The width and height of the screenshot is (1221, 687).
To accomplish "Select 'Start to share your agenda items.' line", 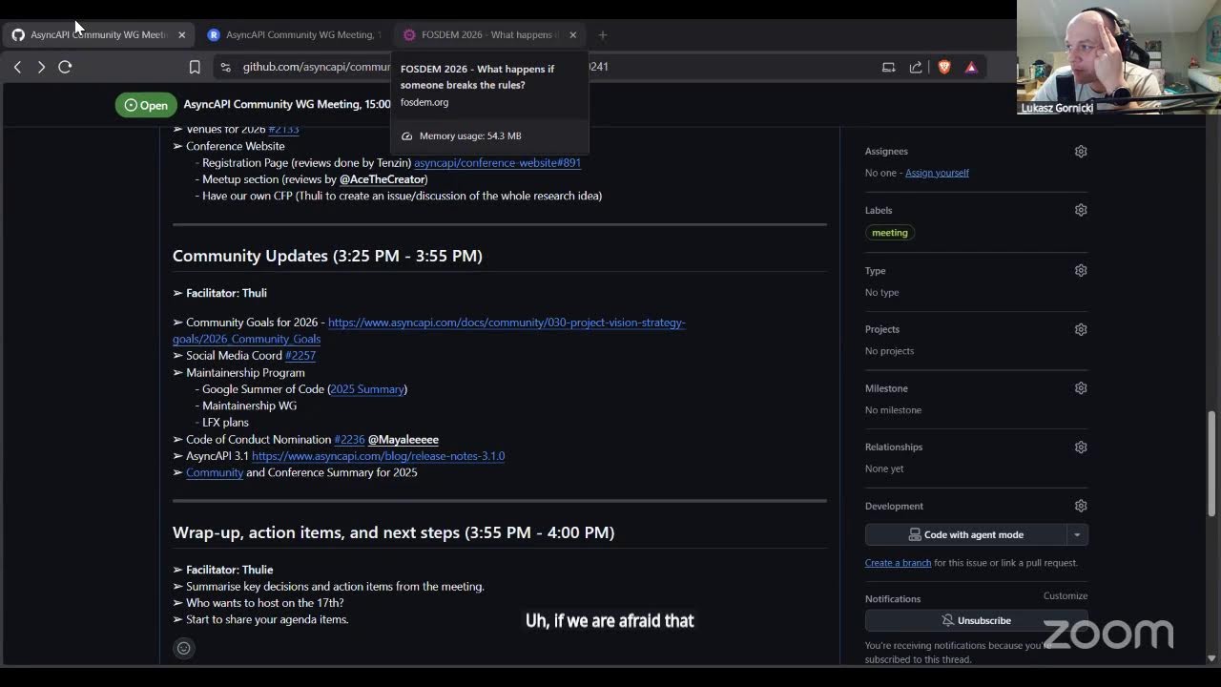I will click(x=267, y=619).
